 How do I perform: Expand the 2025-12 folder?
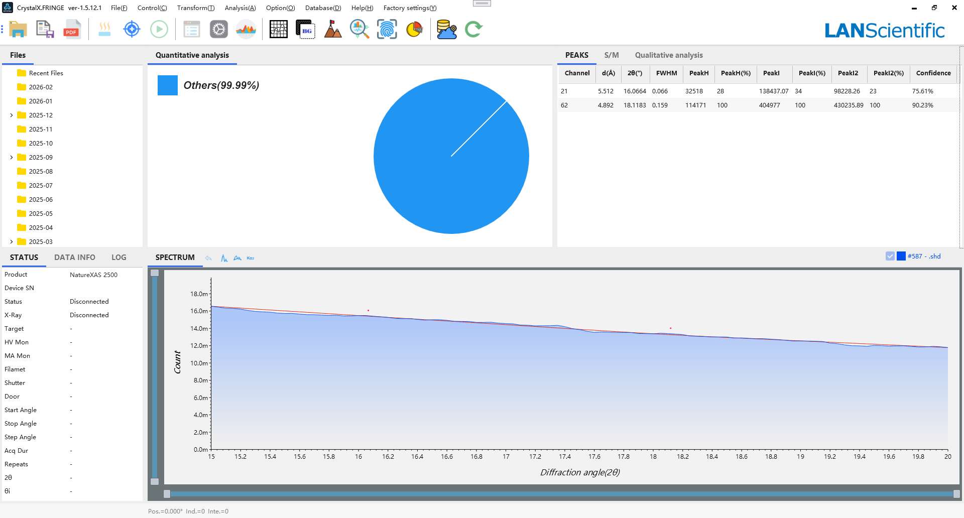click(12, 115)
